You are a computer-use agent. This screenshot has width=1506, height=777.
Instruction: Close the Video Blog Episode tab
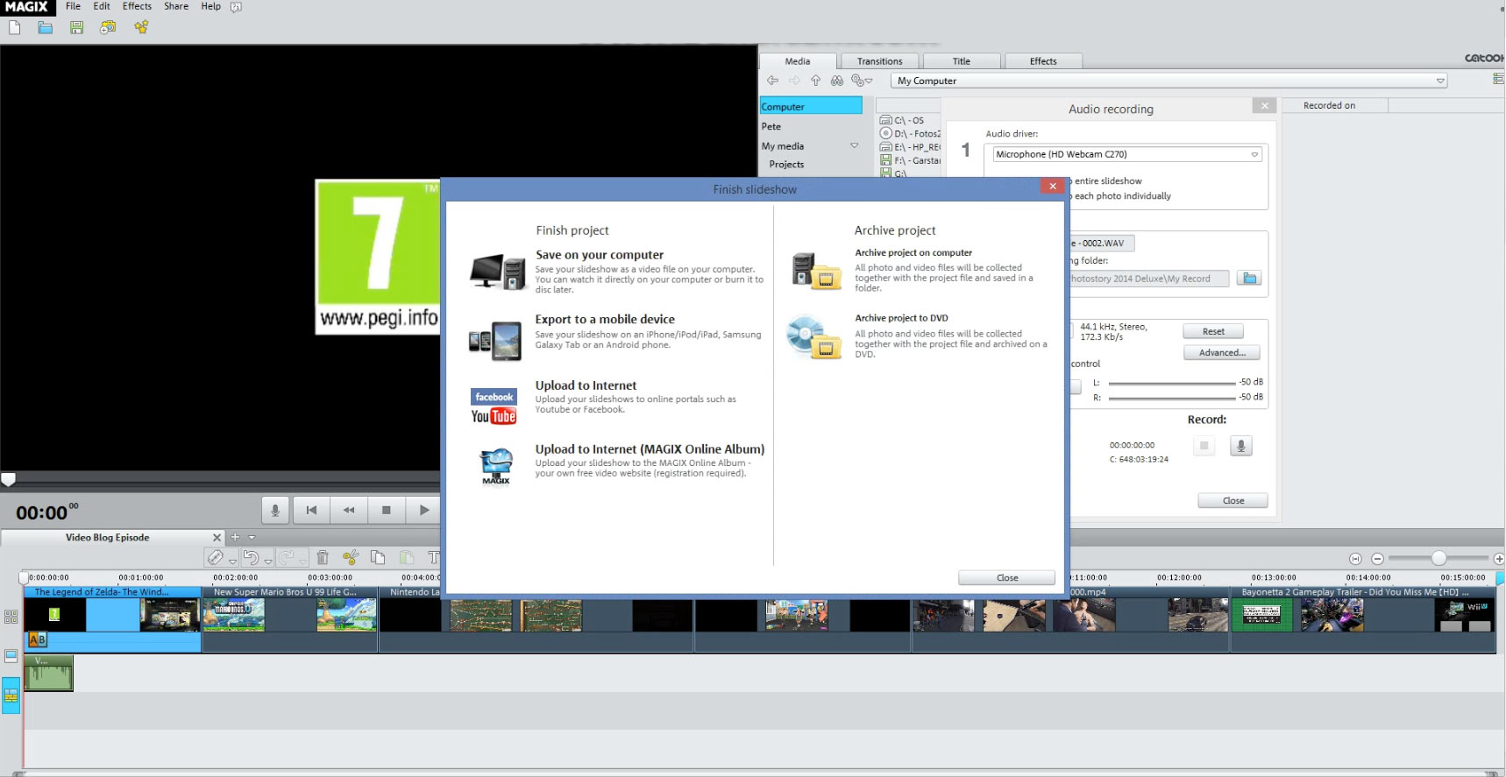tap(217, 538)
